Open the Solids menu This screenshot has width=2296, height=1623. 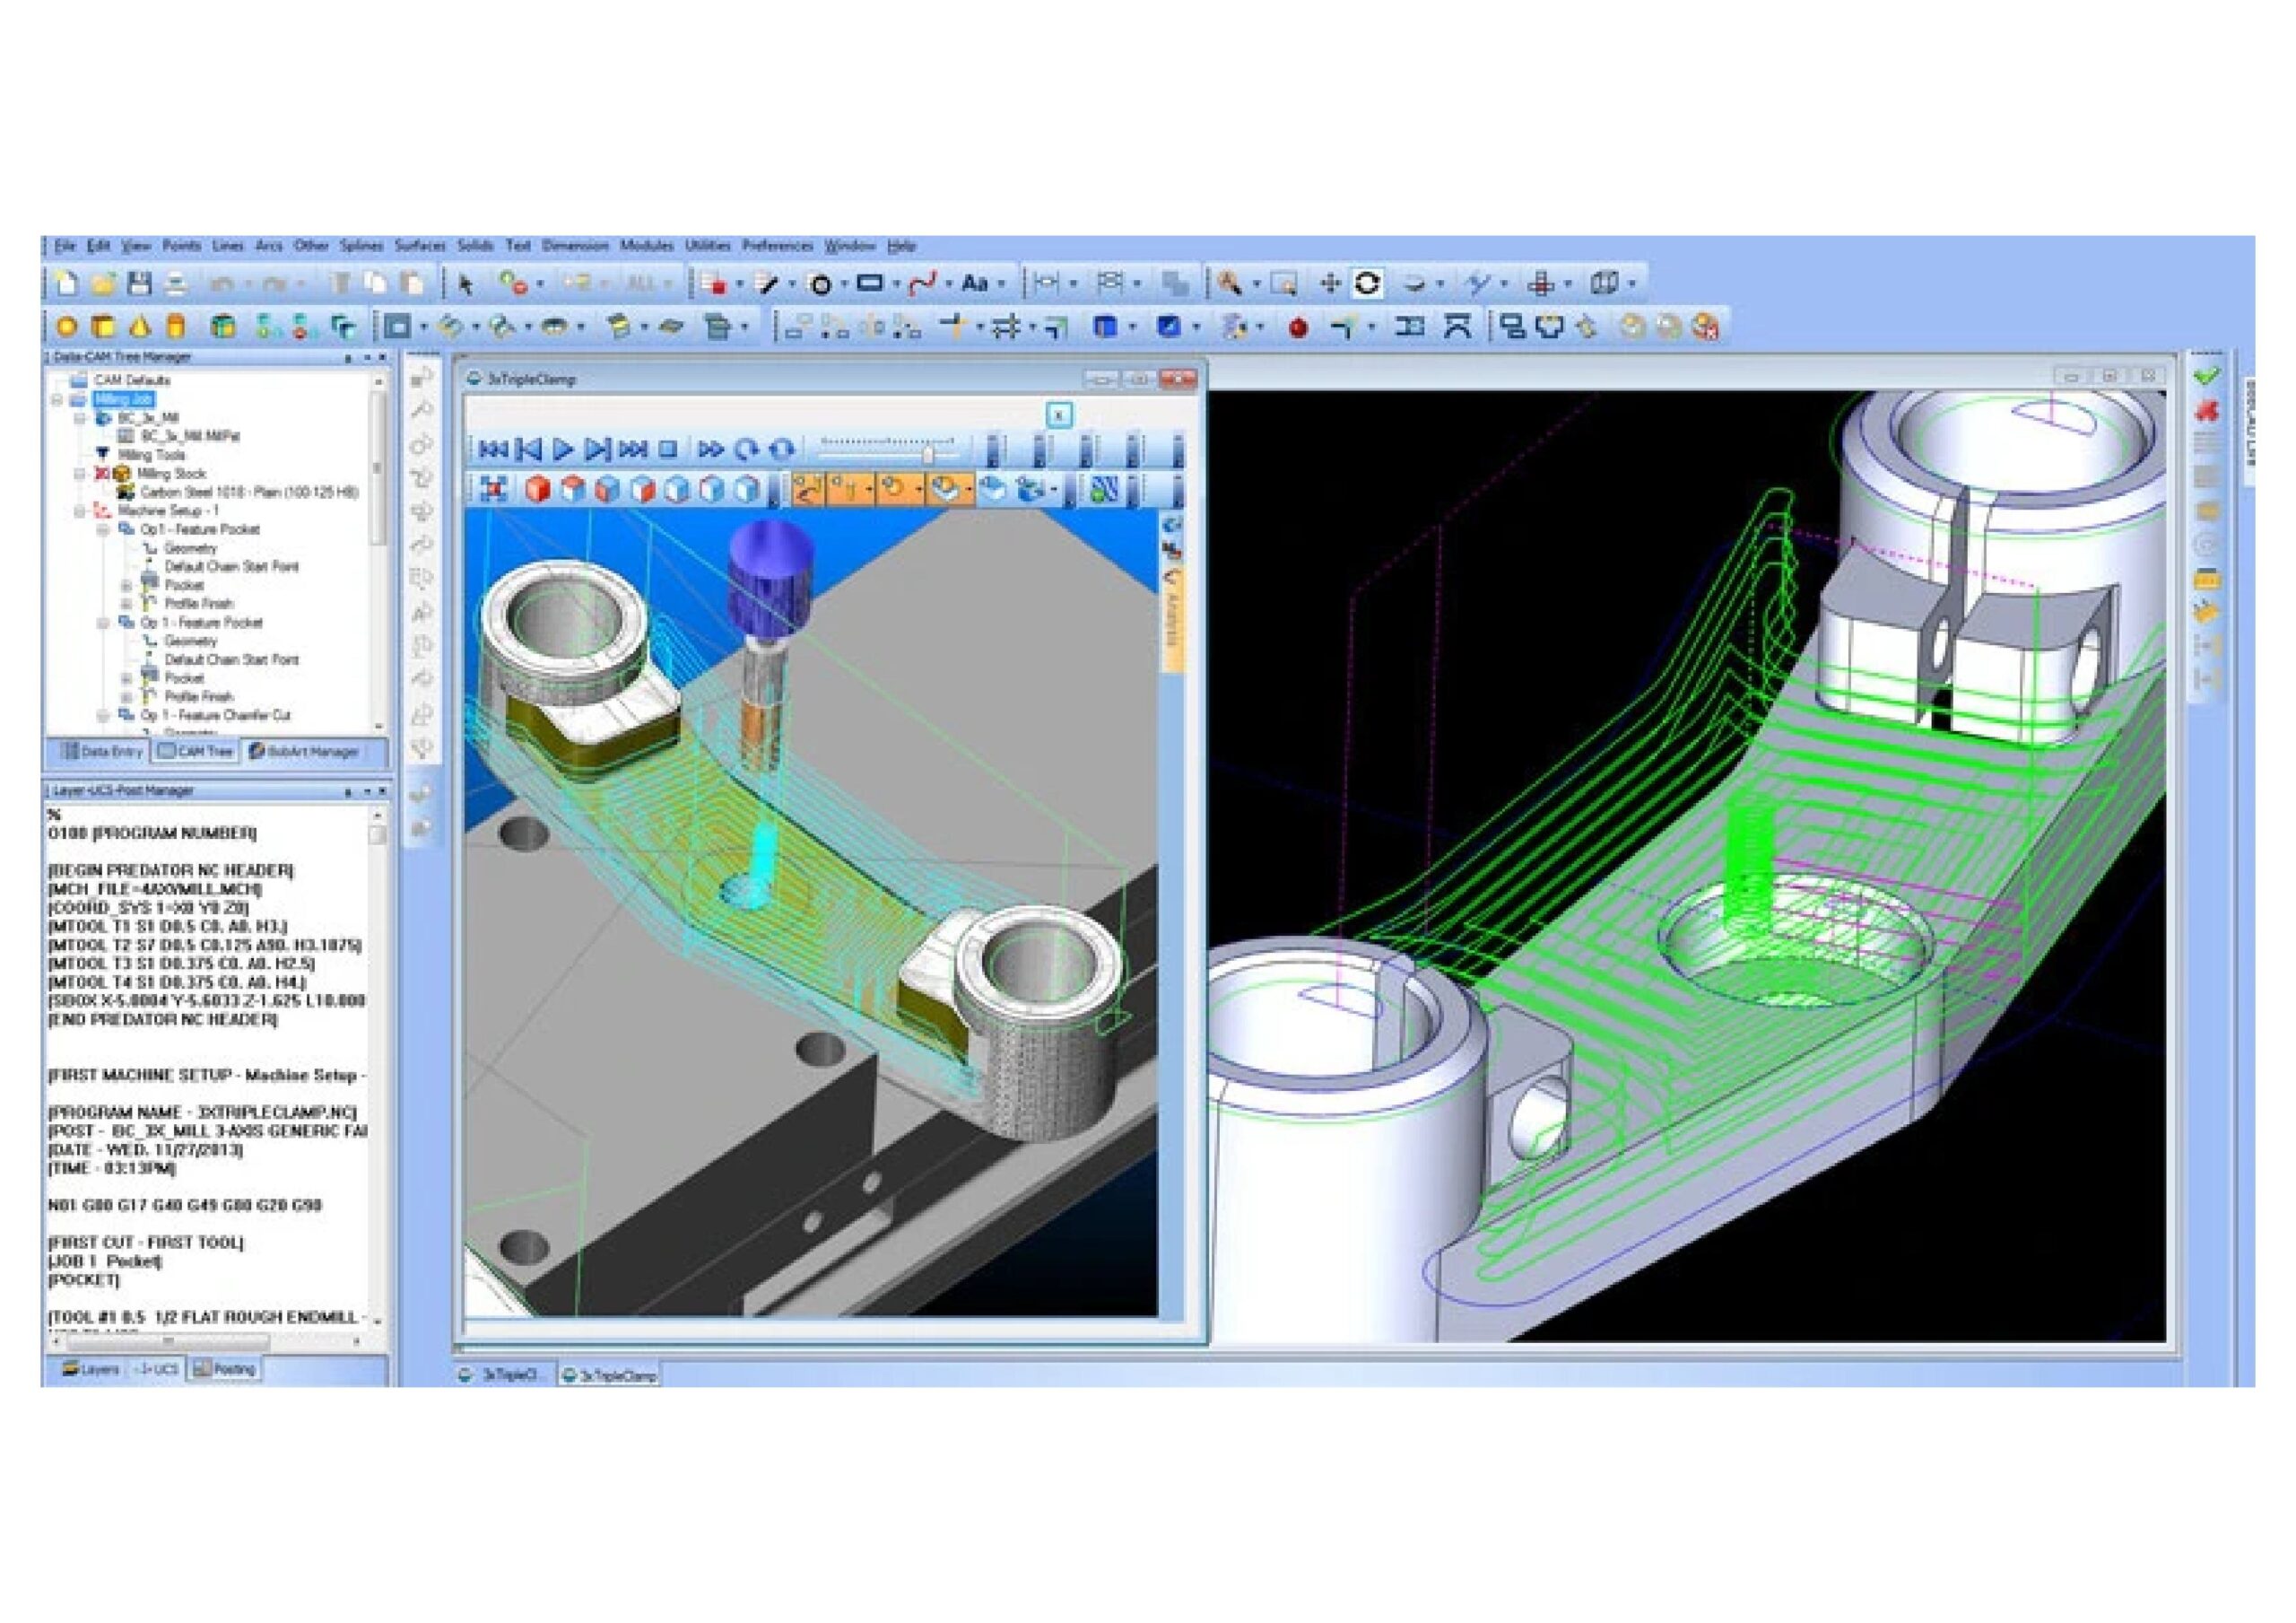[x=475, y=246]
